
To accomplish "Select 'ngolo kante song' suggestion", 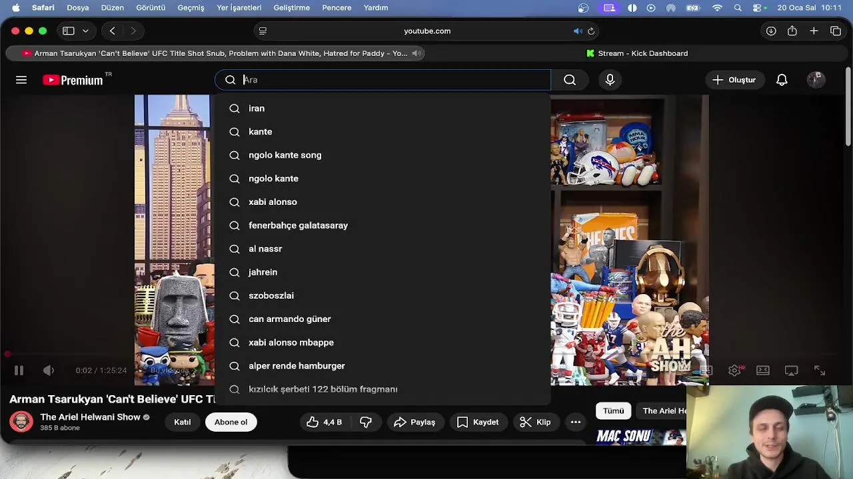I will click(383, 155).
